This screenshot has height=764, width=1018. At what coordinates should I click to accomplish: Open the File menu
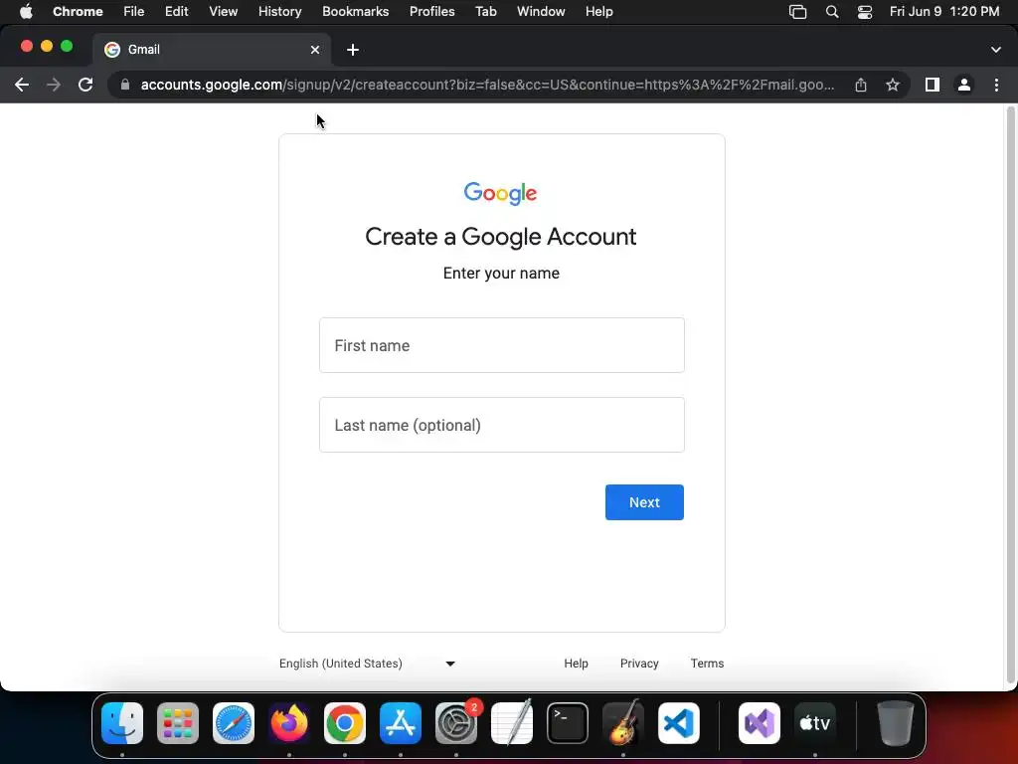click(x=134, y=12)
